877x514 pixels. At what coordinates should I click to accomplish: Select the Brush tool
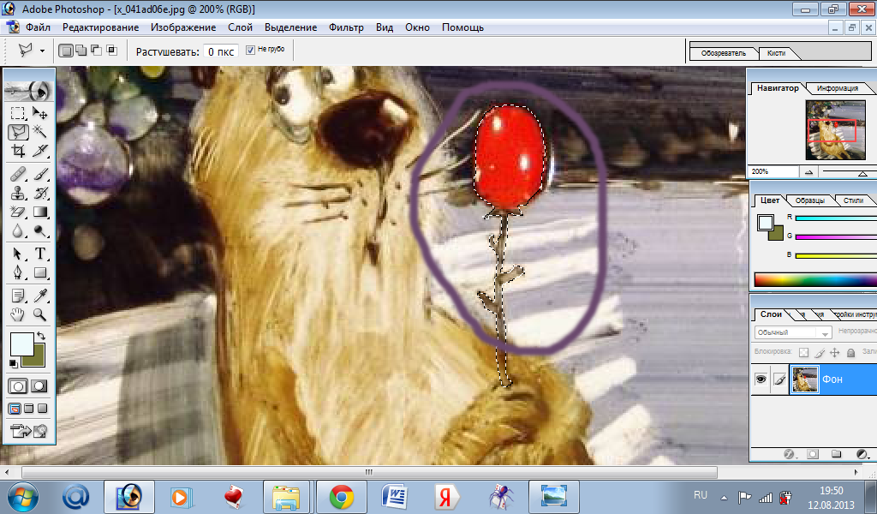click(x=39, y=174)
